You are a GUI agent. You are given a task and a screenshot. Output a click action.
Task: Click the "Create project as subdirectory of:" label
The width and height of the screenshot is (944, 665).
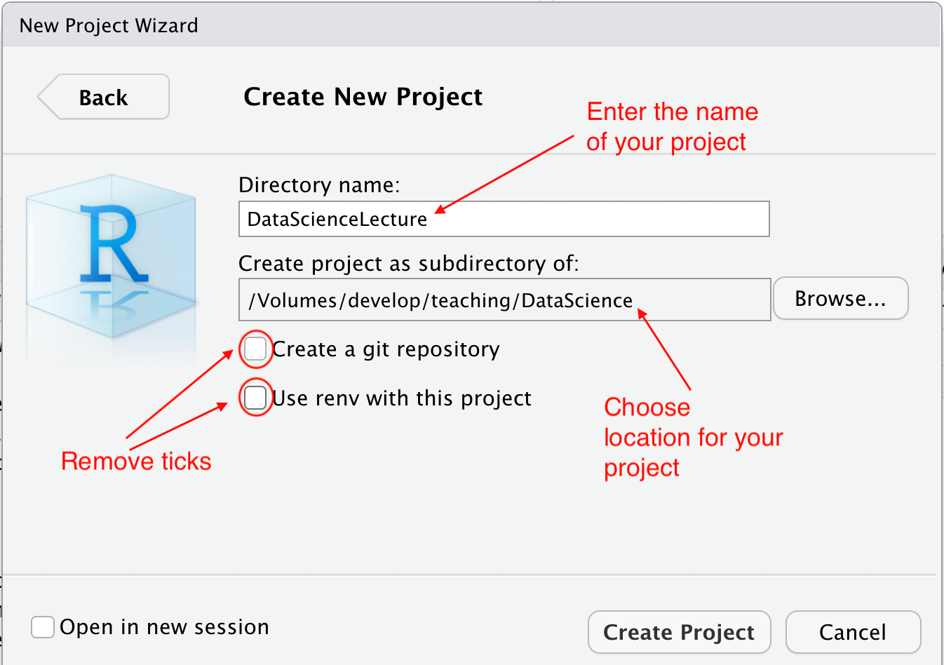pyautogui.click(x=409, y=264)
